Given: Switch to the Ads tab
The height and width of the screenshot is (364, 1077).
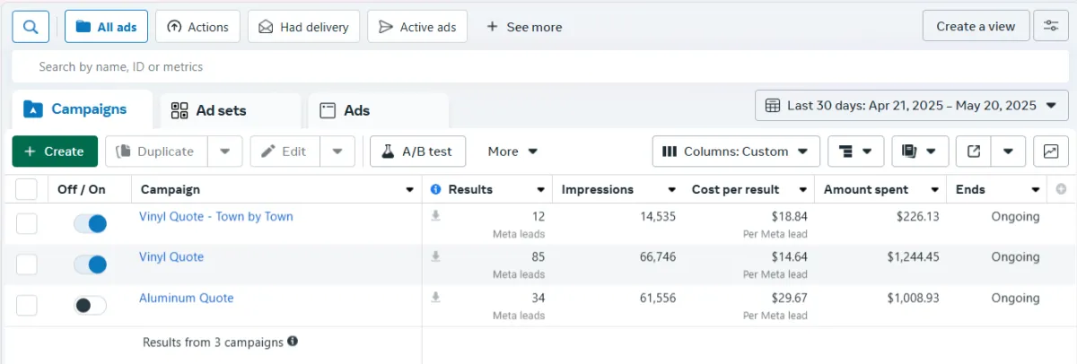Looking at the screenshot, I should 379,110.
